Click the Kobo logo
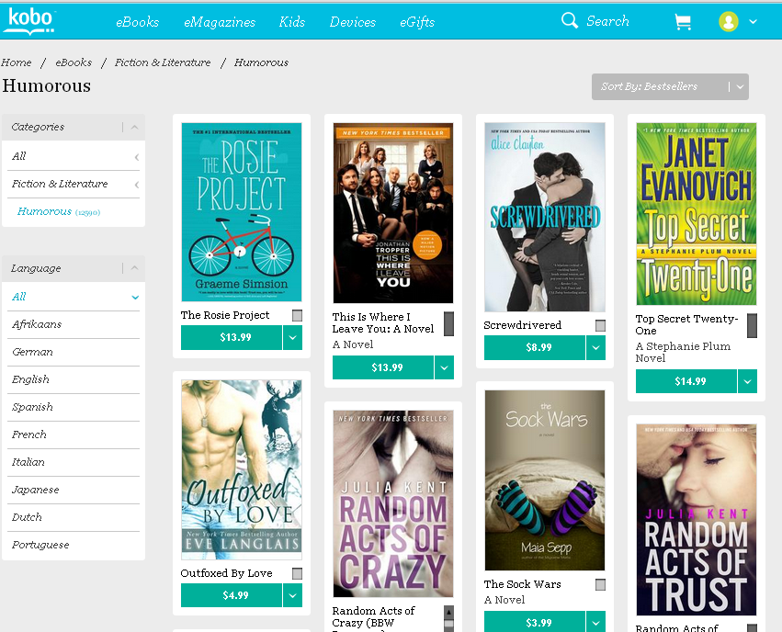This screenshot has height=632, width=782. click(28, 21)
